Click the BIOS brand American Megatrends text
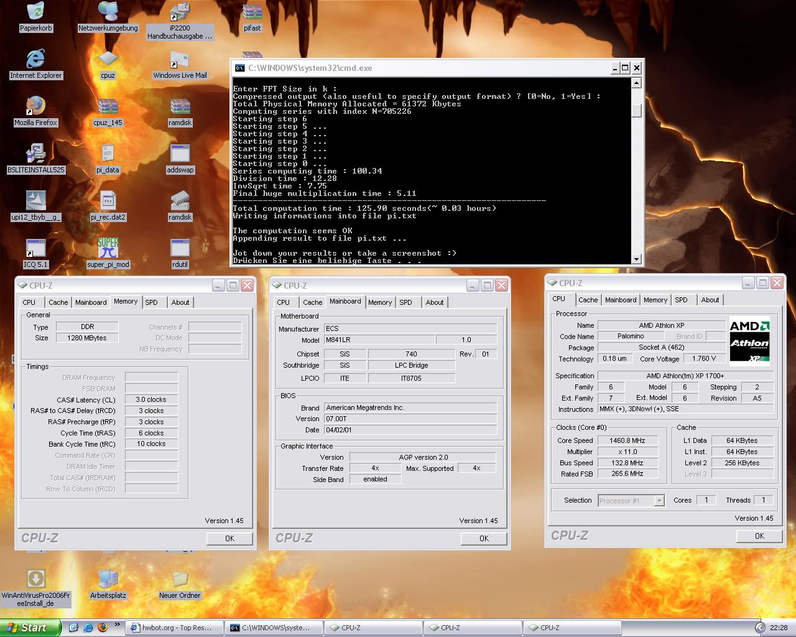796x637 pixels. pyautogui.click(x=365, y=407)
